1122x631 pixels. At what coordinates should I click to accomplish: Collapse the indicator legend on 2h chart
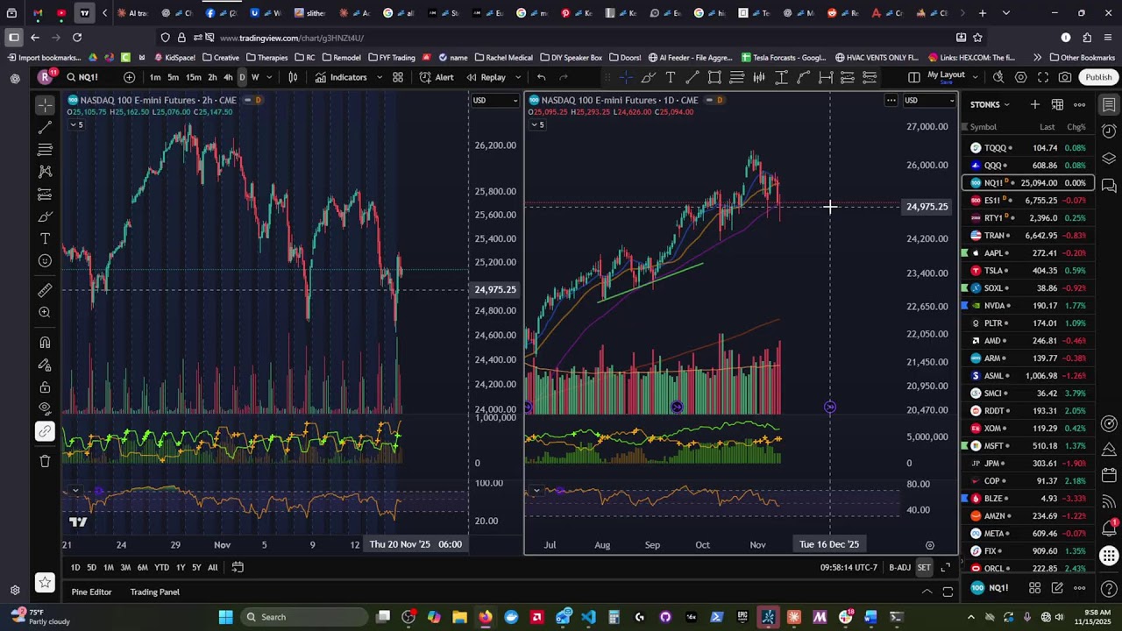[77, 124]
